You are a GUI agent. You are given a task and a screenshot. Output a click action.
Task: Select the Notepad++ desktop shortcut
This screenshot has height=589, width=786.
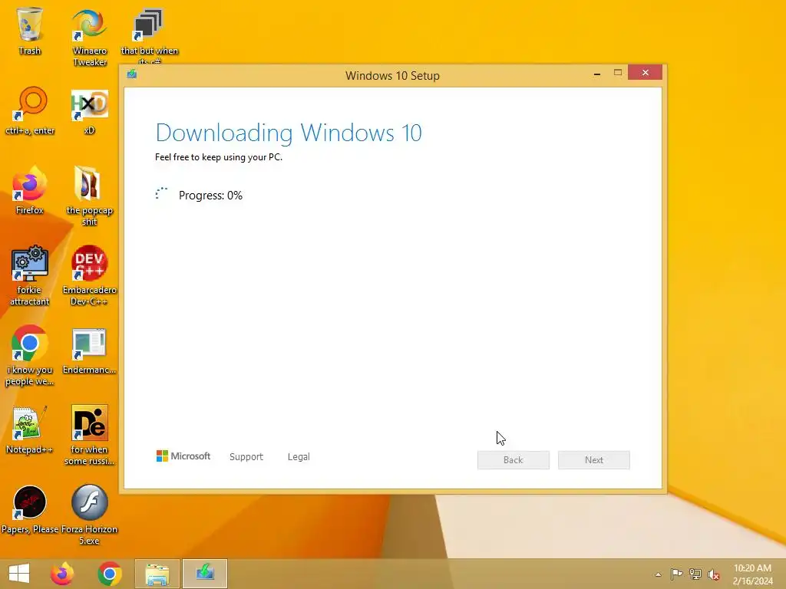tap(30, 429)
